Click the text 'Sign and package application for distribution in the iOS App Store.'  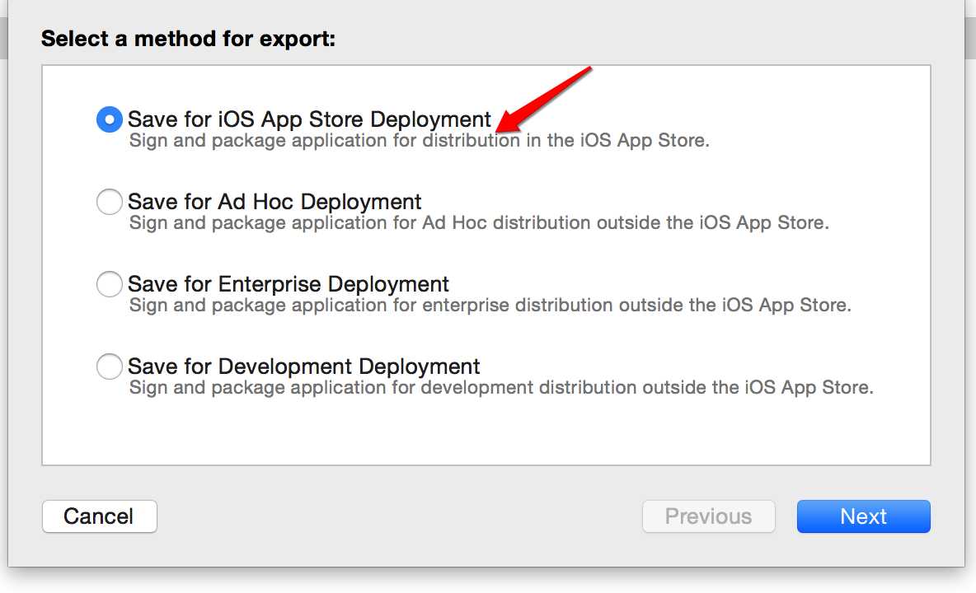pyautogui.click(x=419, y=141)
